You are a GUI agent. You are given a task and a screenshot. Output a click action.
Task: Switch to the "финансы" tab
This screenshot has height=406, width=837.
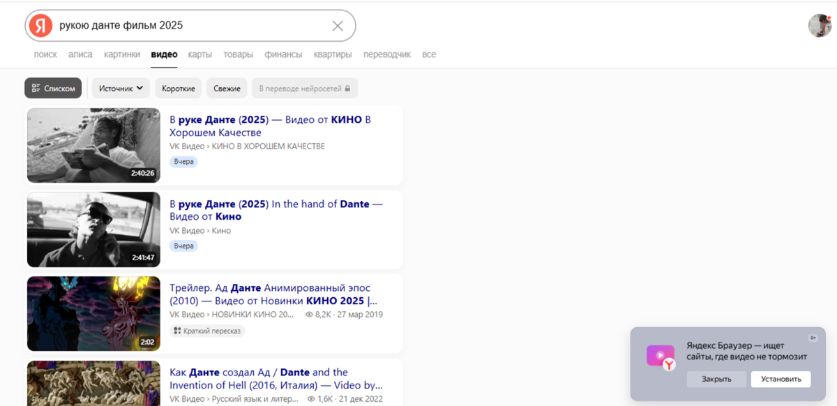[x=283, y=54]
